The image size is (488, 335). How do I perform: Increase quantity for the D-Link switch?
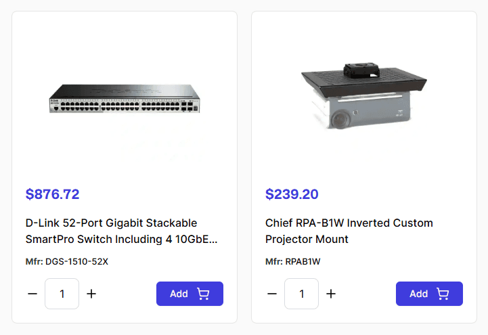(x=91, y=294)
